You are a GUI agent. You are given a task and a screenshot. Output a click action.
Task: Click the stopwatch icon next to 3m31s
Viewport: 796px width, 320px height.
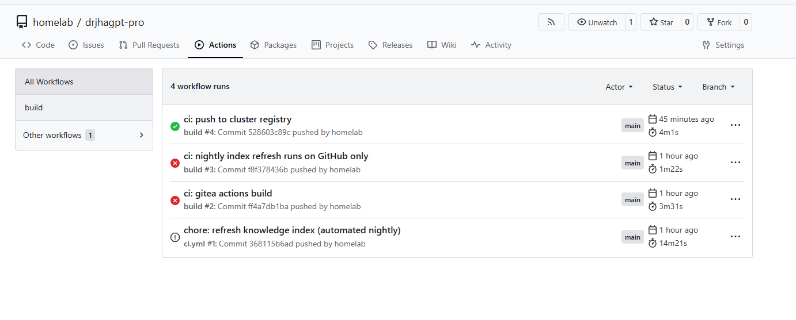653,206
